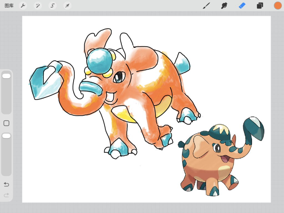Redo the undone stroke
This screenshot has width=284, height=213.
6,195
